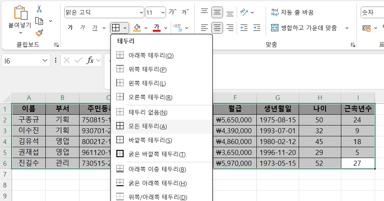Screen dimensions: 384x201
Task: Click the align right icon
Action: tap(230, 28)
